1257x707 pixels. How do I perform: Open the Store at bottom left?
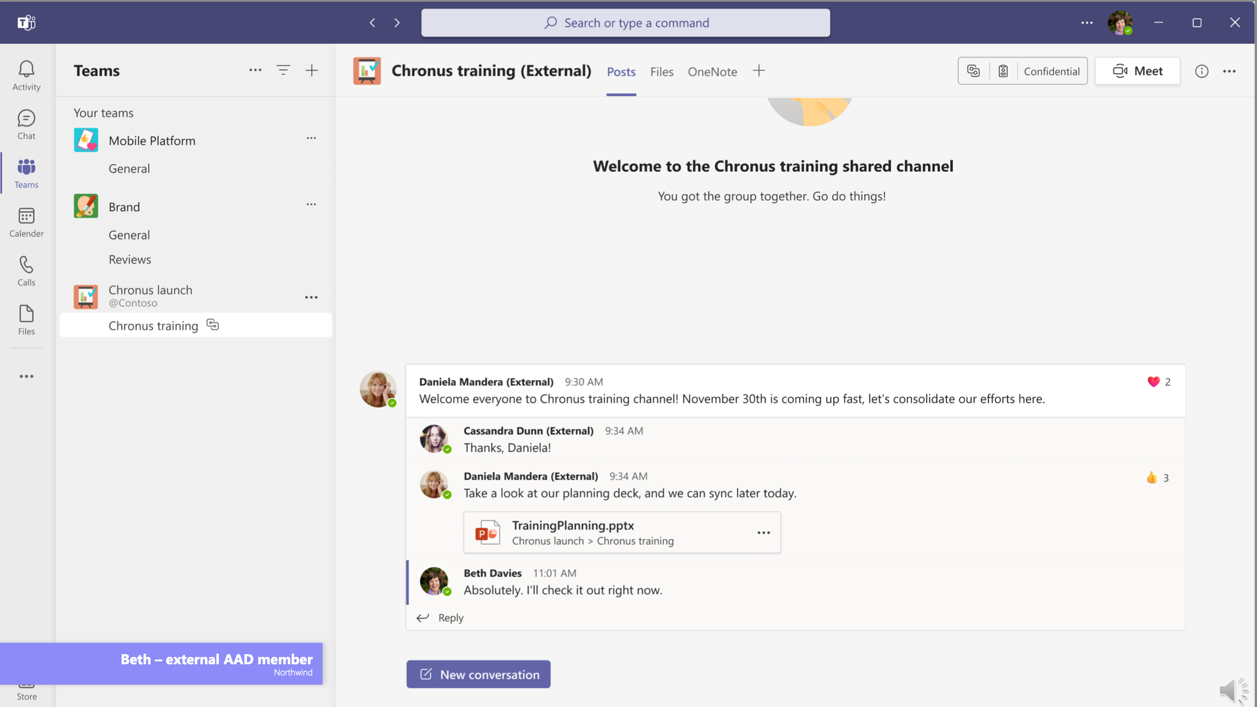click(26, 692)
